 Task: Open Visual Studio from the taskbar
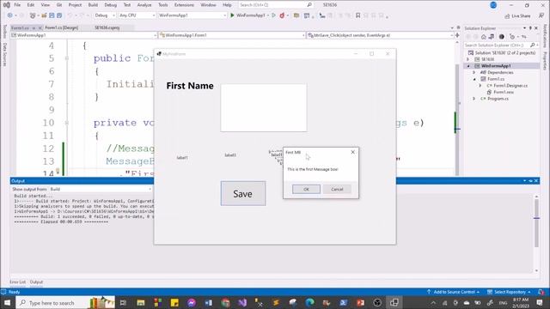tap(242, 302)
